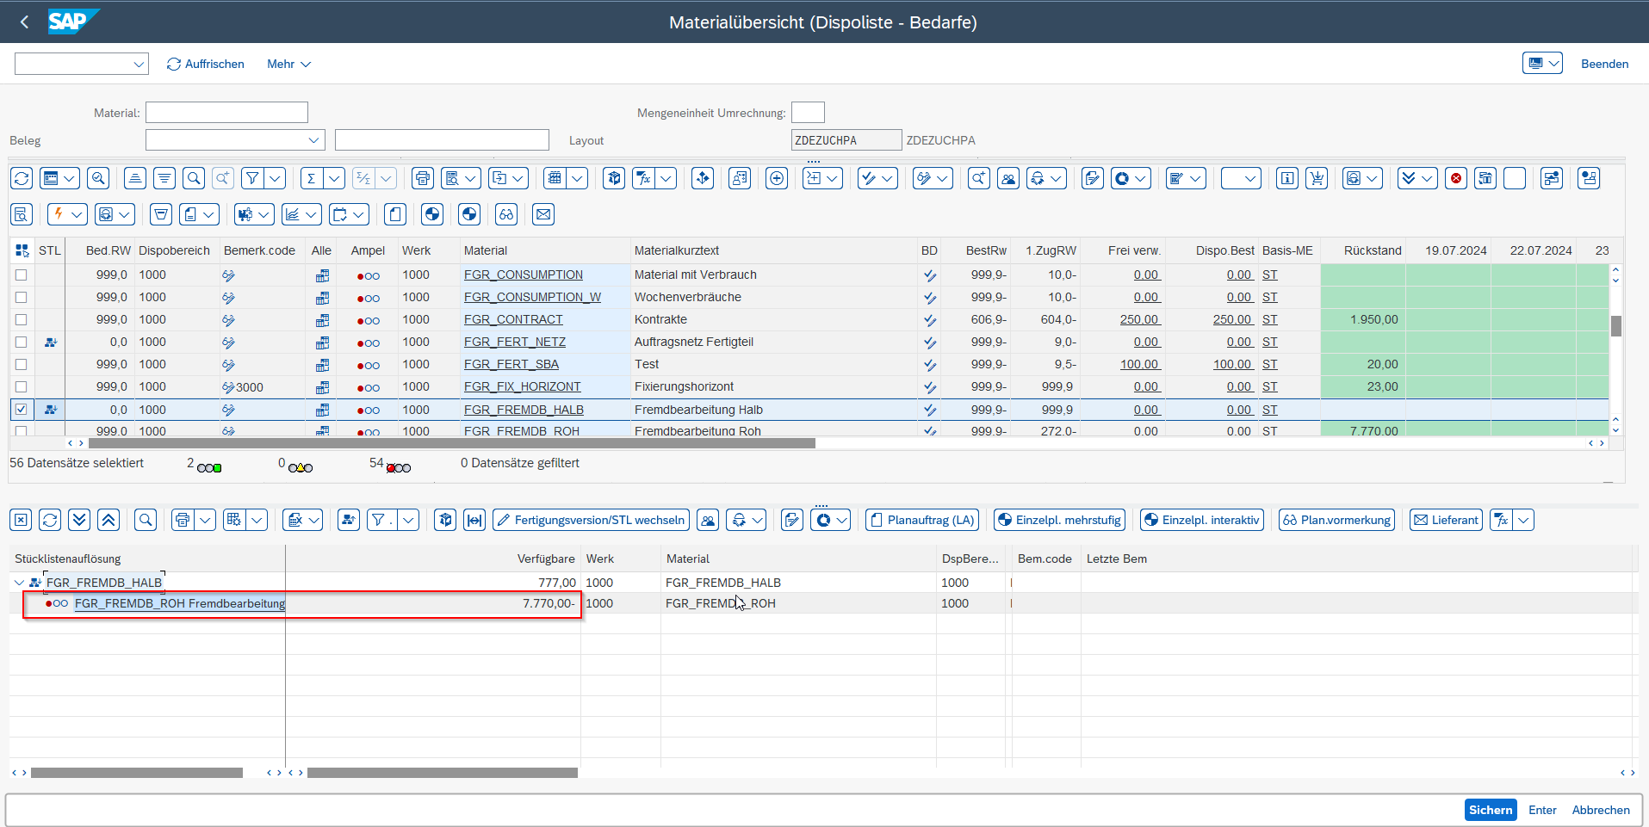Click the shopping cart icon in the toolbar
The width and height of the screenshot is (1649, 827).
point(1316,178)
